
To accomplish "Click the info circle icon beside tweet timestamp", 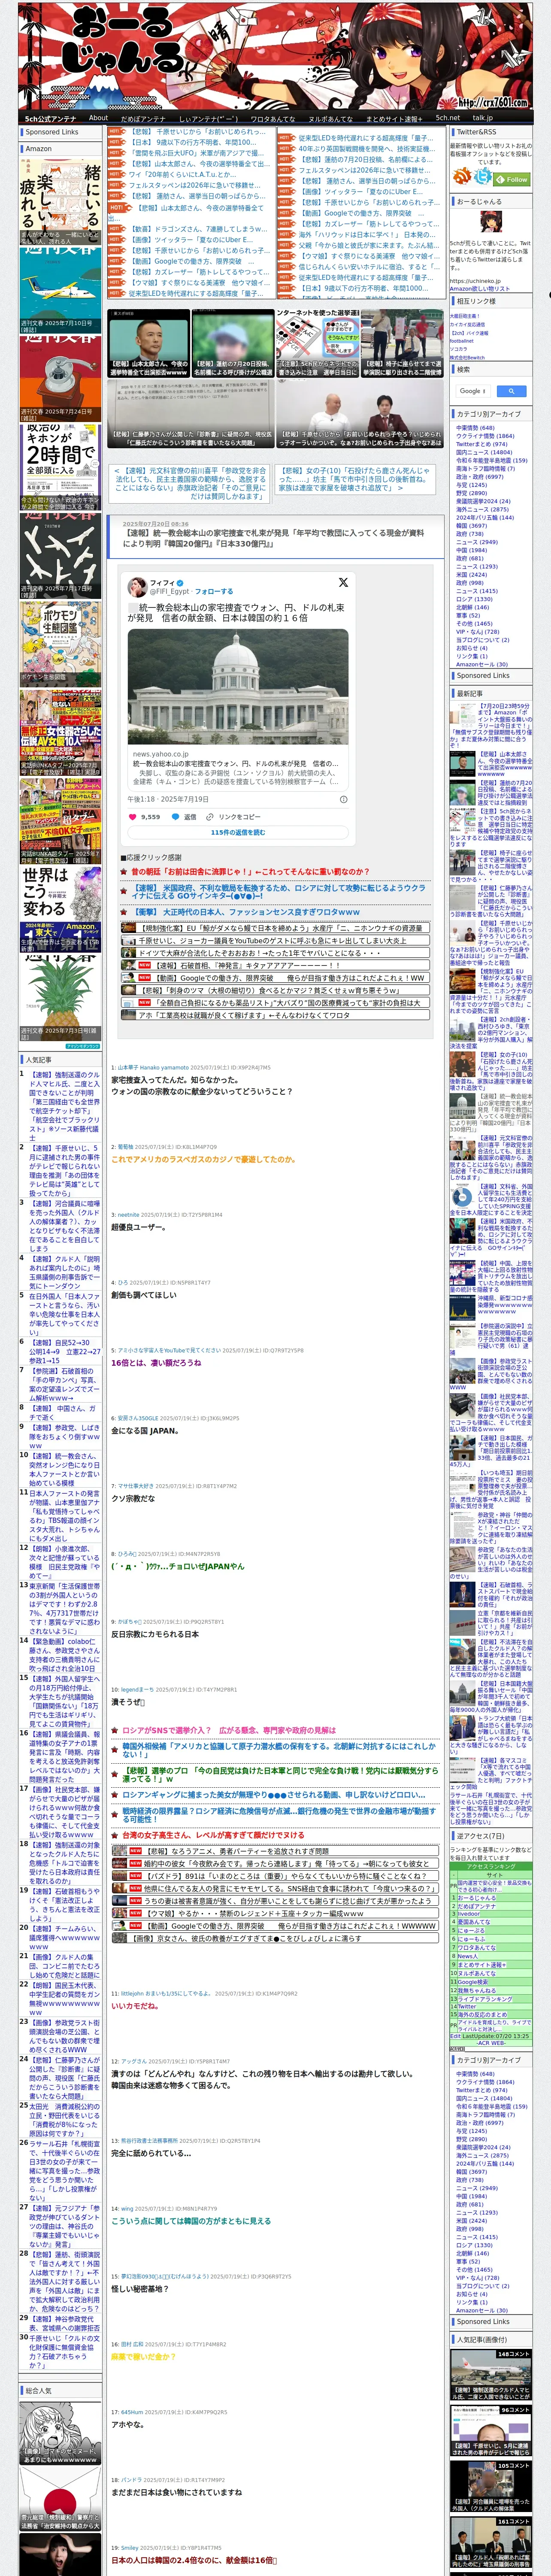I will coord(344,799).
